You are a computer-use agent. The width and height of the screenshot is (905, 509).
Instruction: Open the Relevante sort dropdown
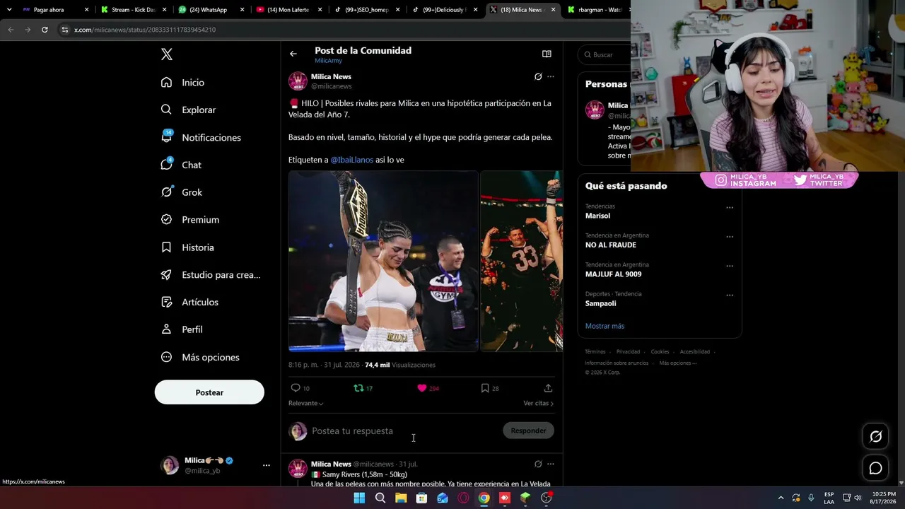305,403
